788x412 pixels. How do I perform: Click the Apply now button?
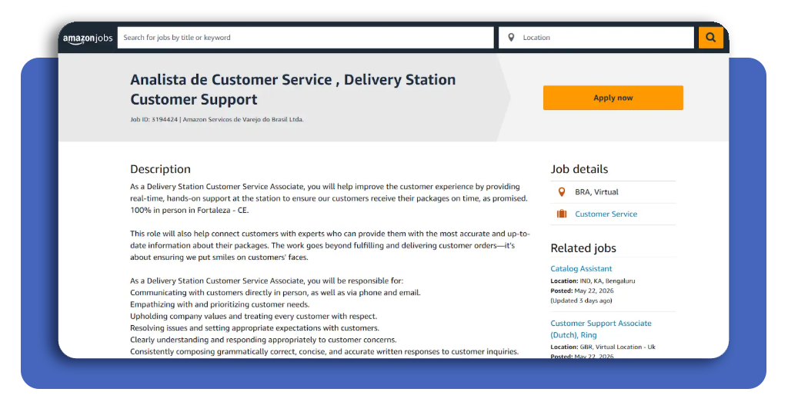[613, 98]
